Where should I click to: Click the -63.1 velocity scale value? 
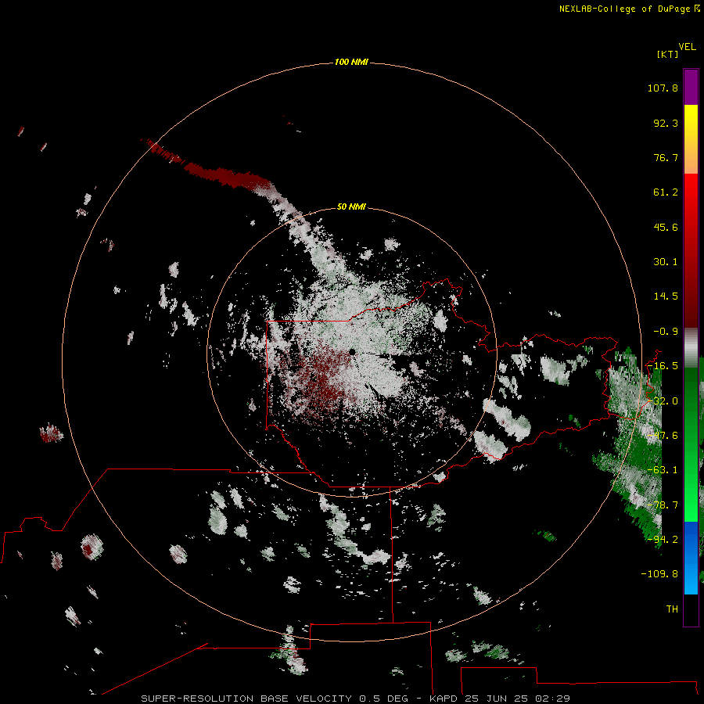pos(663,470)
